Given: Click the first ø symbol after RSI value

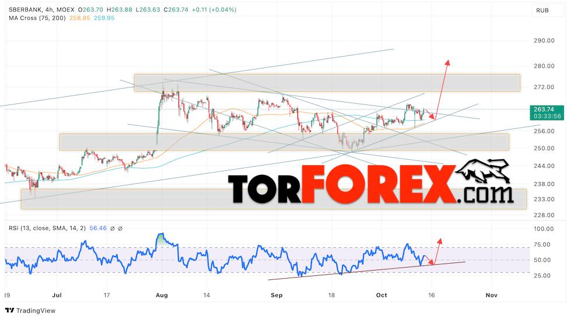Looking at the screenshot, I should click(112, 229).
